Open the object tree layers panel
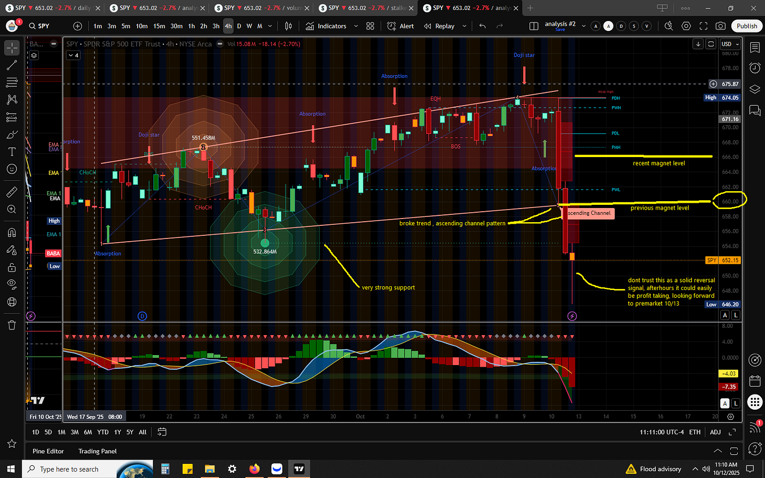The height and width of the screenshot is (478, 765). 755,89
